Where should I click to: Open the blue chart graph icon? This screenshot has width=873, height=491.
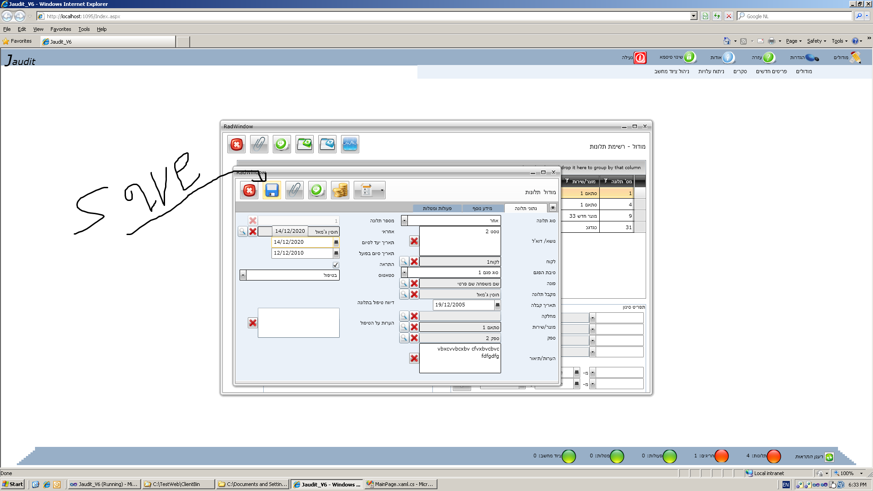(350, 144)
